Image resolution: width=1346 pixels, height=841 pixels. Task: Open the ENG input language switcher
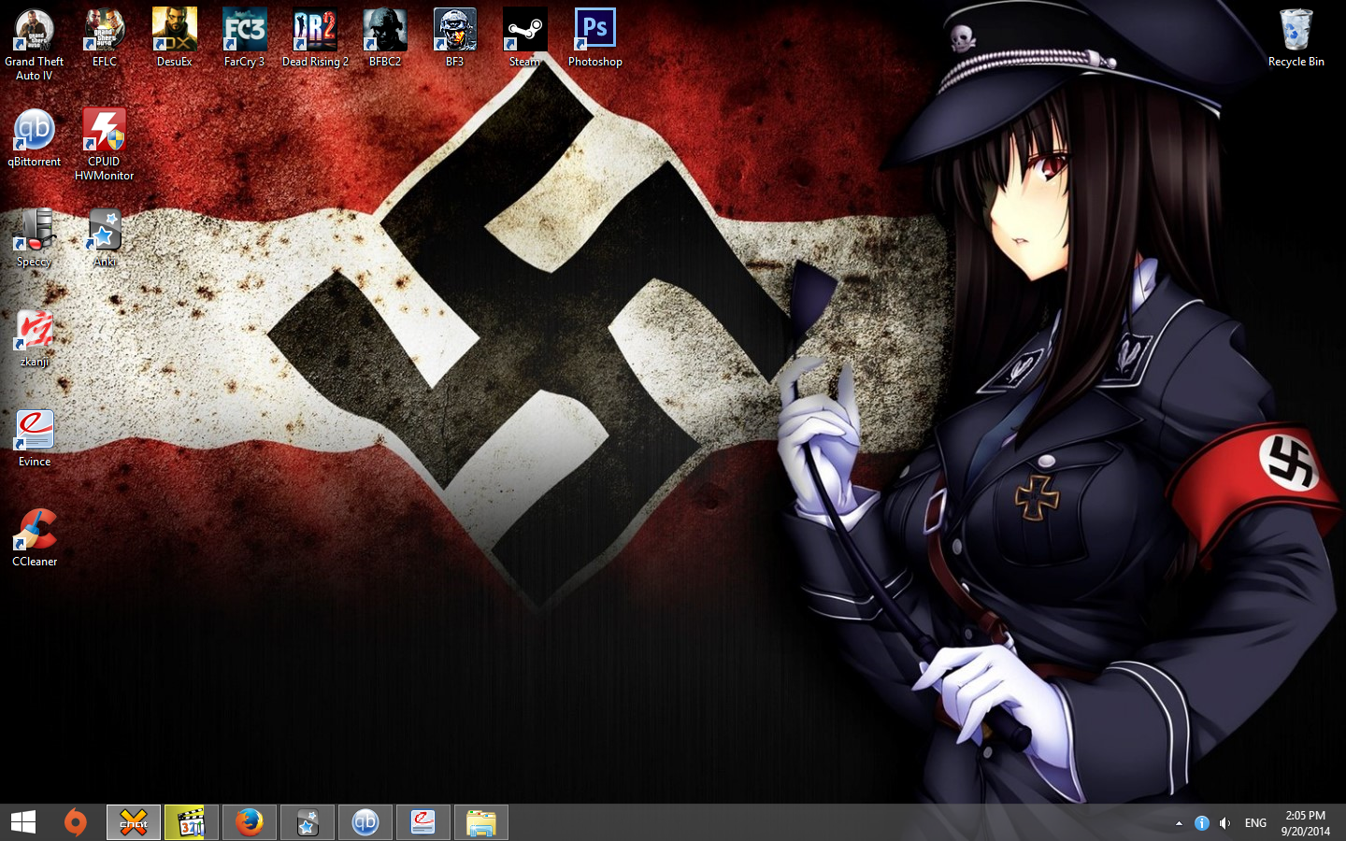point(1255,823)
